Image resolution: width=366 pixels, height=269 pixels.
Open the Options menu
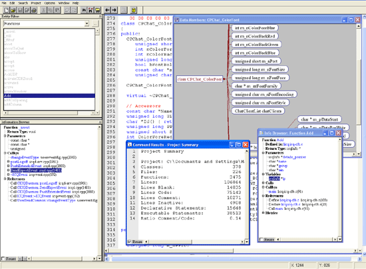click(50, 3)
